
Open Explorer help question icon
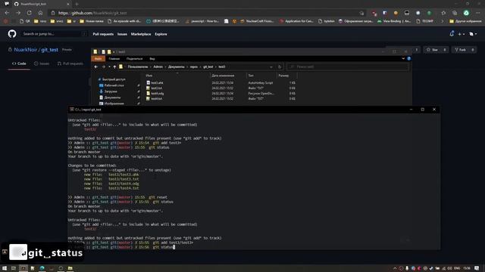[409, 58]
